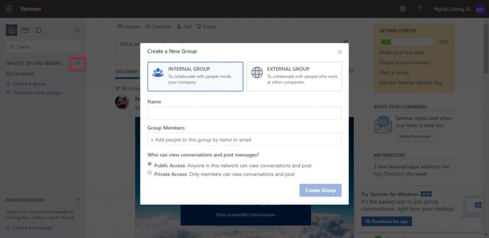Click the 20% progress label

444,42
